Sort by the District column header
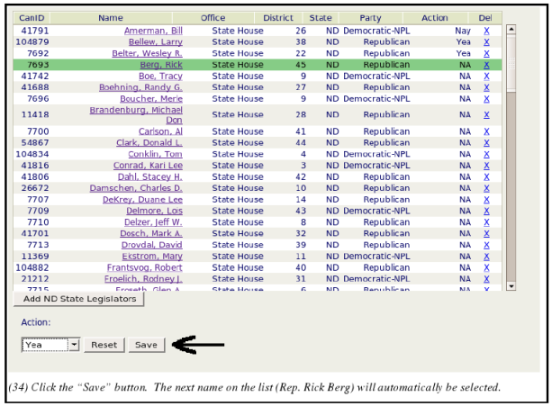This screenshot has width=552, height=406. [x=278, y=18]
